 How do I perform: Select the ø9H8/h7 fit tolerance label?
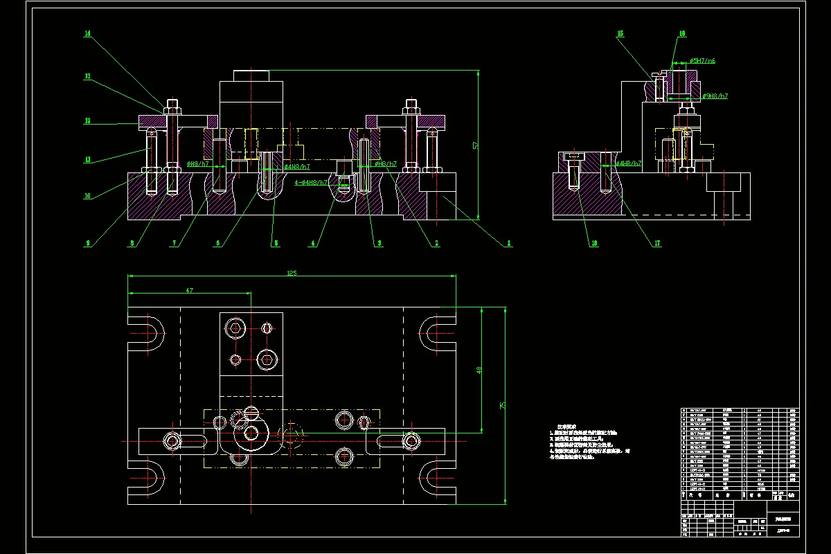[715, 96]
